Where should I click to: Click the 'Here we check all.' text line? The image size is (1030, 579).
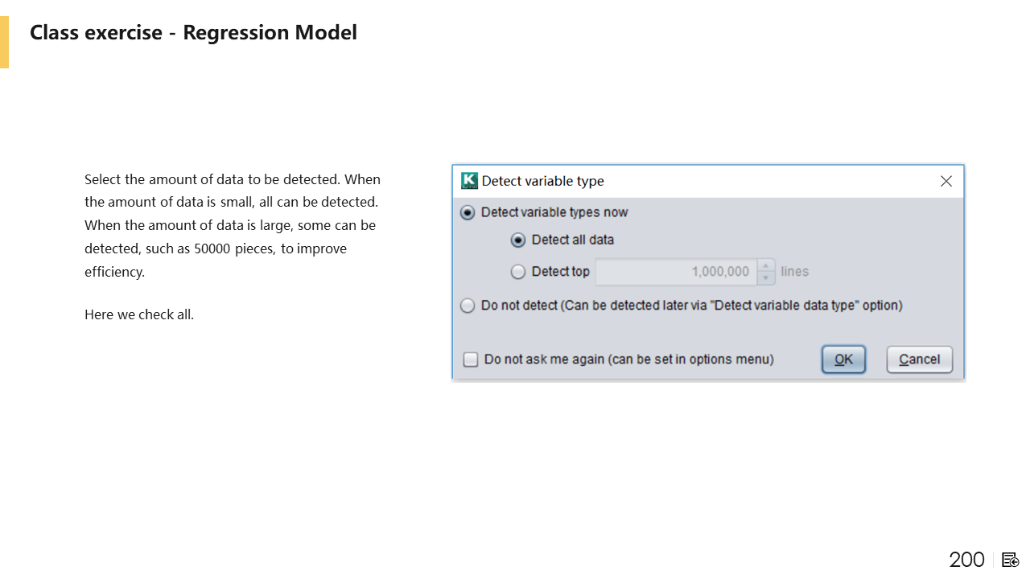(139, 314)
